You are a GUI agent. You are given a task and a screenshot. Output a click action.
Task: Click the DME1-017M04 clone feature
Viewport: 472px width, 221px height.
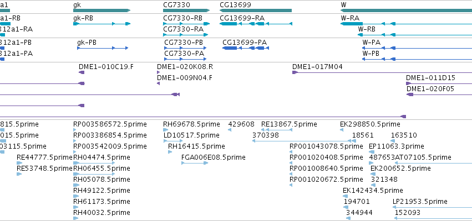pos(382,72)
